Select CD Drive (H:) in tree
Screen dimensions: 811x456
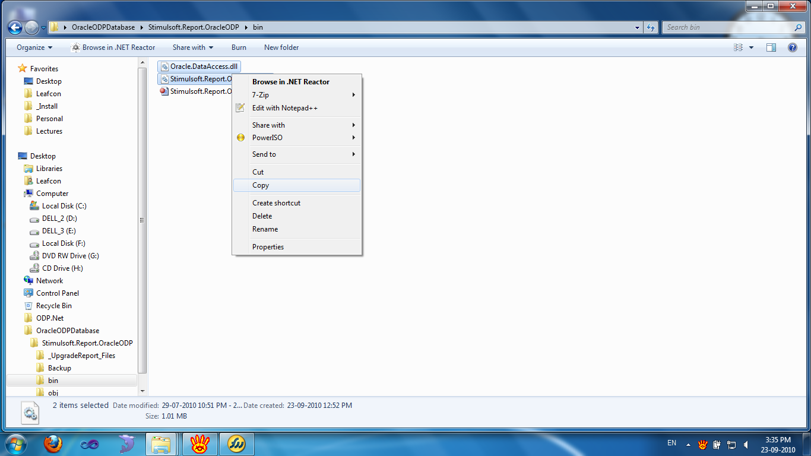tap(62, 268)
